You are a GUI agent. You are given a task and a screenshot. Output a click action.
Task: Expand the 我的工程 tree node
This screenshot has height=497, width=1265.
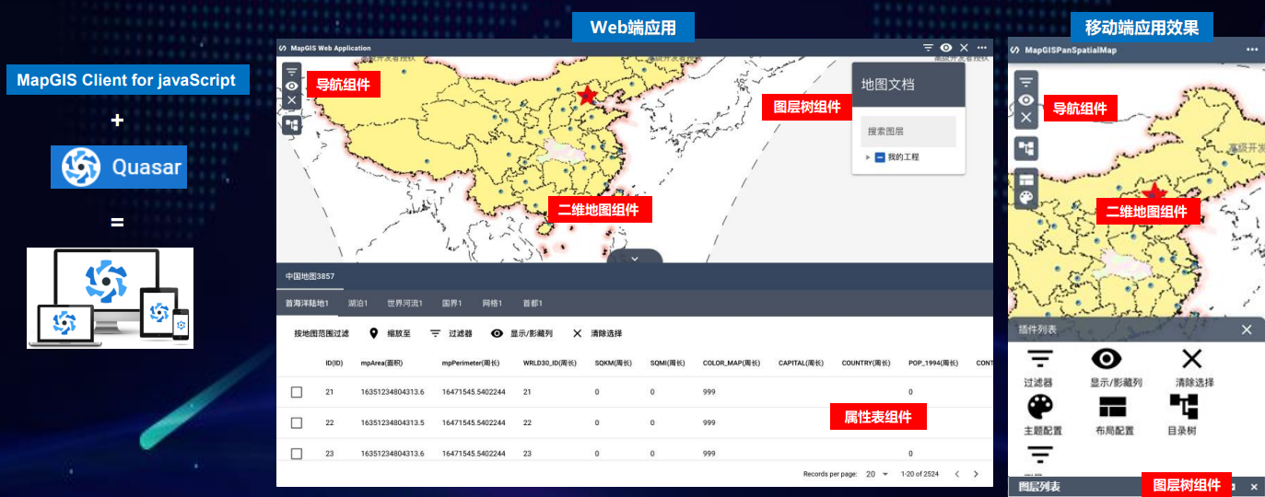tap(868, 157)
